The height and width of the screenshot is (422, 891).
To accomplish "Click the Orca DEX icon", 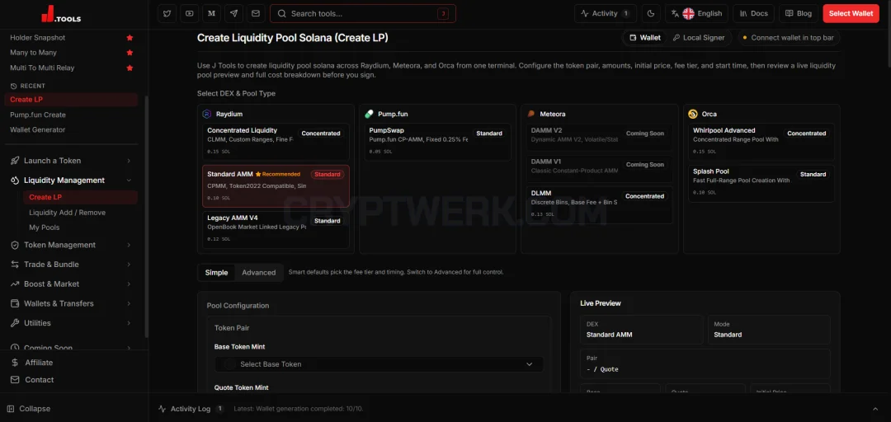I will click(x=693, y=114).
